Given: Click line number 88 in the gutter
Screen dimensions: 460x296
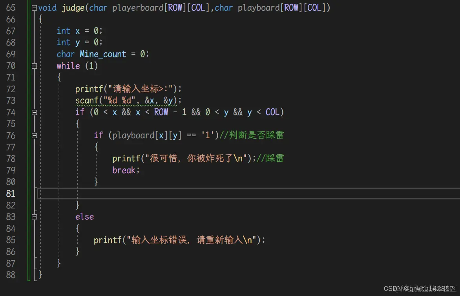Looking at the screenshot, I should click(11, 275).
